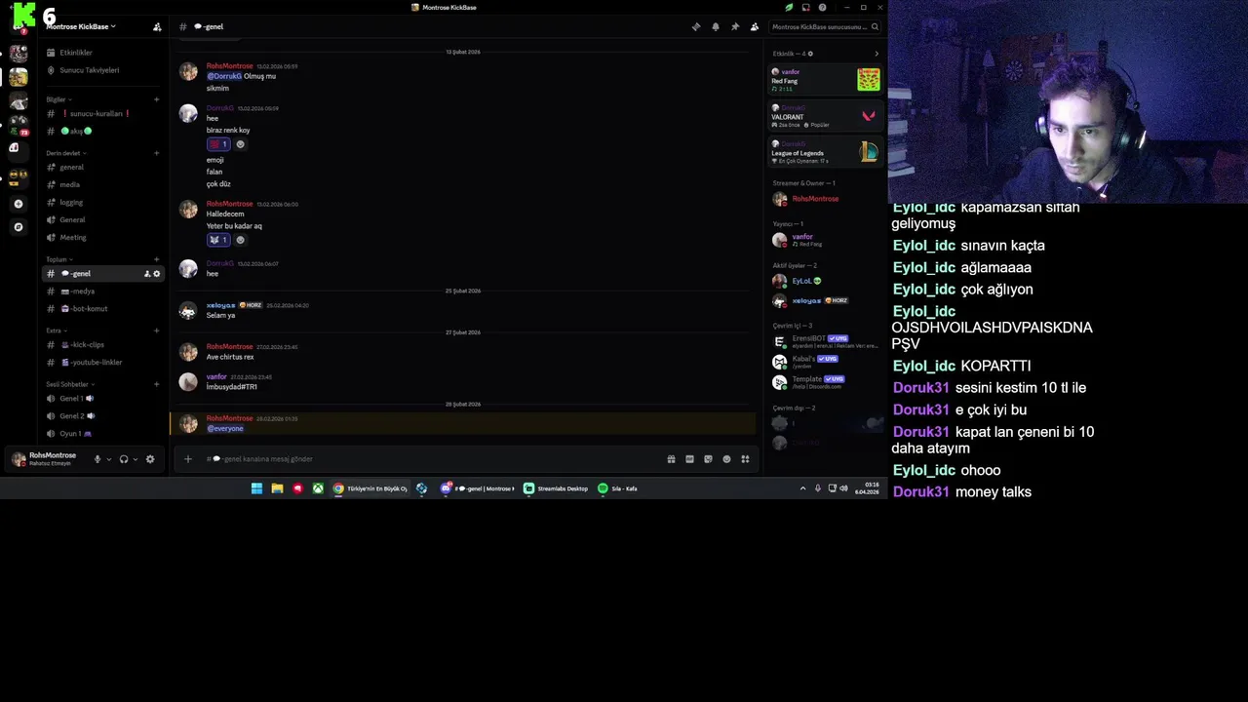Open the GIF picker icon
Image resolution: width=1248 pixels, height=702 pixels.
[689, 459]
